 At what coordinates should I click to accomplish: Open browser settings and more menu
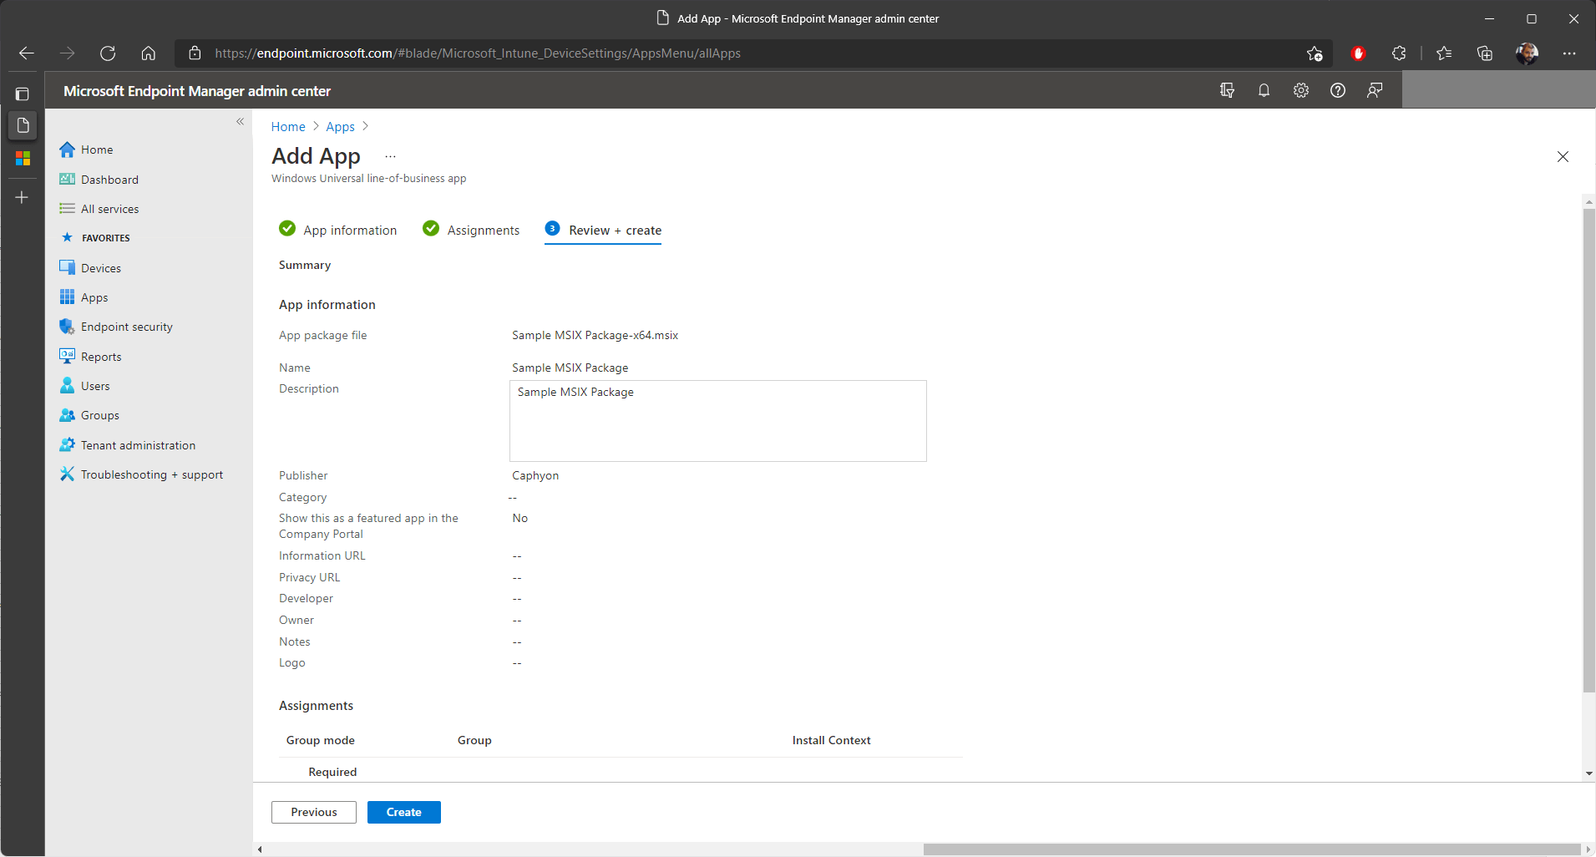(x=1569, y=53)
